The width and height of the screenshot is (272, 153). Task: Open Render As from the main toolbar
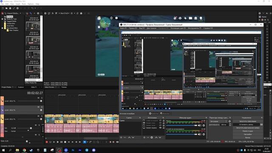[14, 8]
